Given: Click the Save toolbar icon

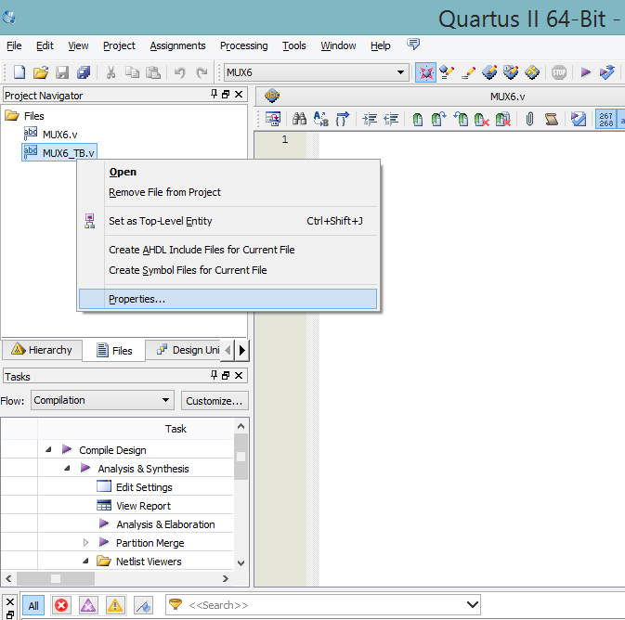Looking at the screenshot, I should click(62, 72).
